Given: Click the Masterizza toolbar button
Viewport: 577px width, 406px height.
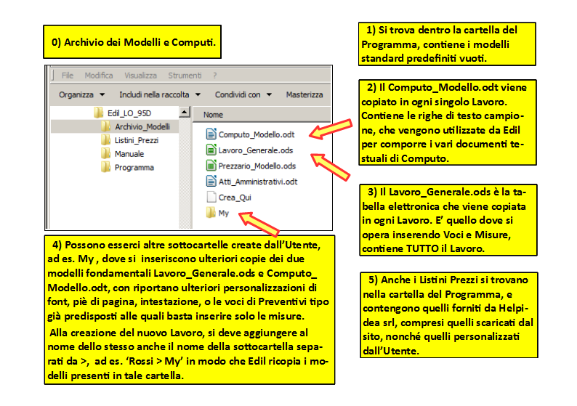Looking at the screenshot, I should tap(304, 94).
